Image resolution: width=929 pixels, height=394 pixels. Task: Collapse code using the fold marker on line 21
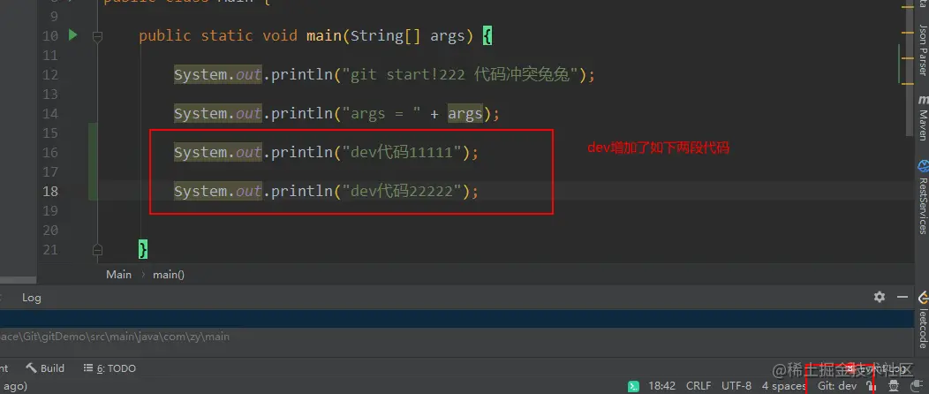pyautogui.click(x=98, y=249)
